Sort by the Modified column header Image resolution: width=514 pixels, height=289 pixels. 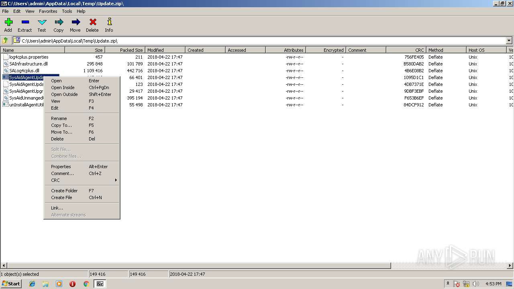tap(165, 50)
